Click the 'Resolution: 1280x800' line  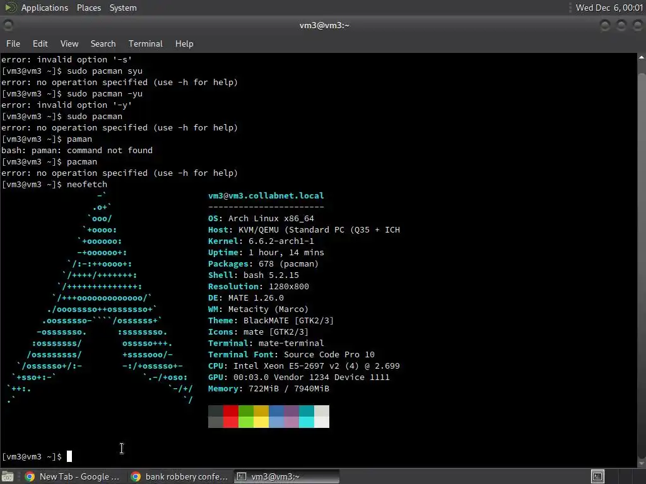pyautogui.click(x=258, y=287)
